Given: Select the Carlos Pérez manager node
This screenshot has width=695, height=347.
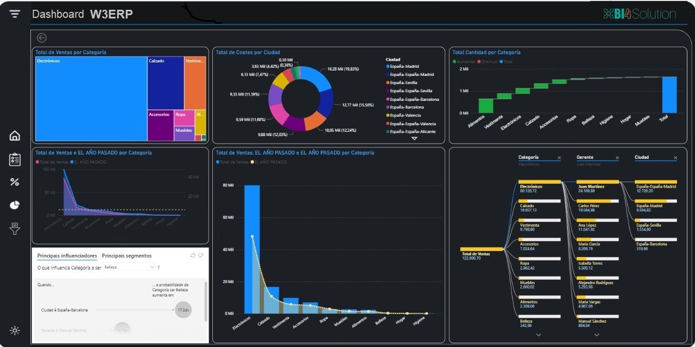Looking at the screenshot, I should pos(597,205).
